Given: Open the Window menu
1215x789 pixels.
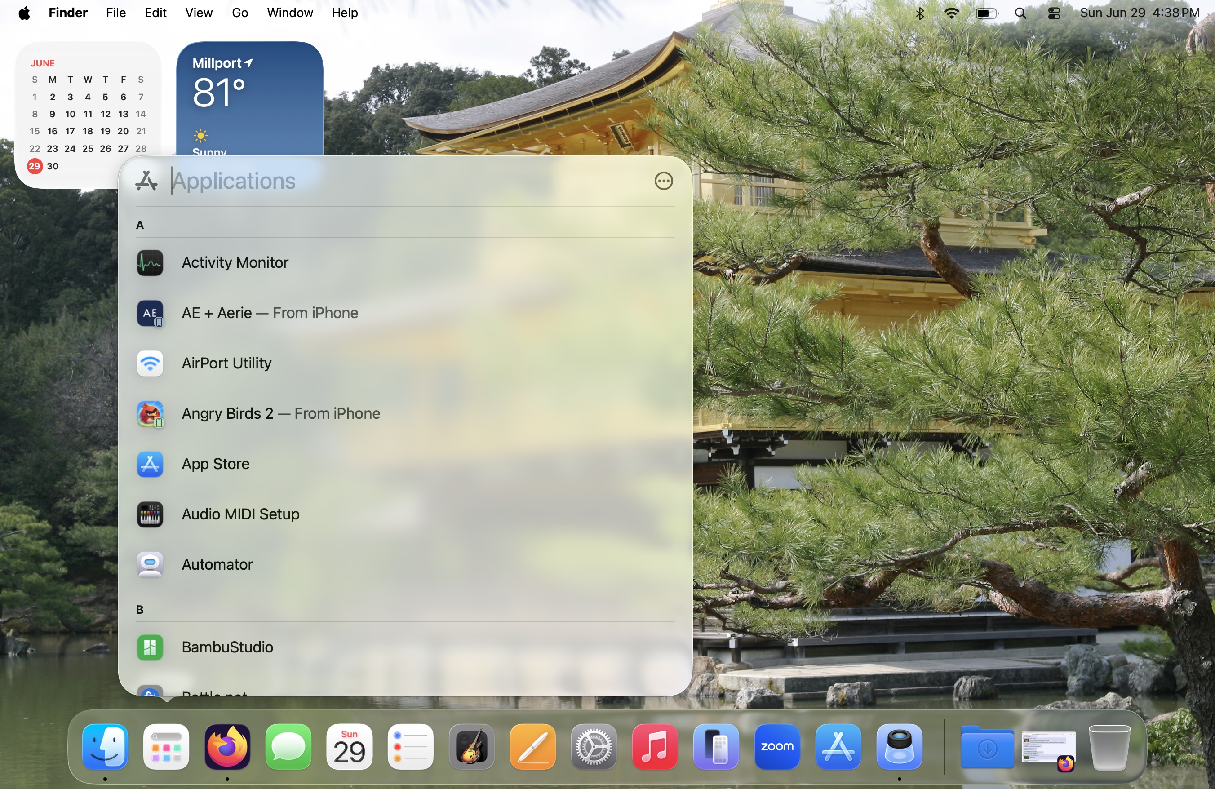Looking at the screenshot, I should (x=289, y=13).
